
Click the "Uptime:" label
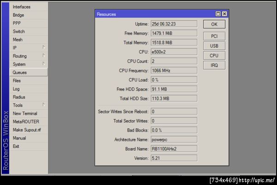[142, 24]
